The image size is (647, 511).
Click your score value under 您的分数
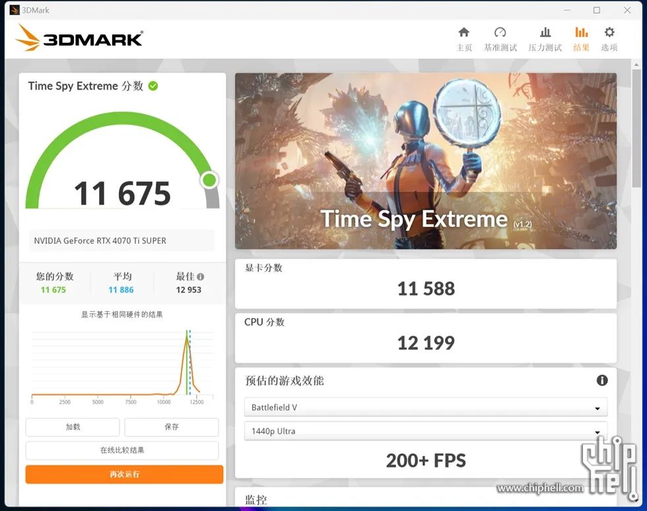point(53,289)
